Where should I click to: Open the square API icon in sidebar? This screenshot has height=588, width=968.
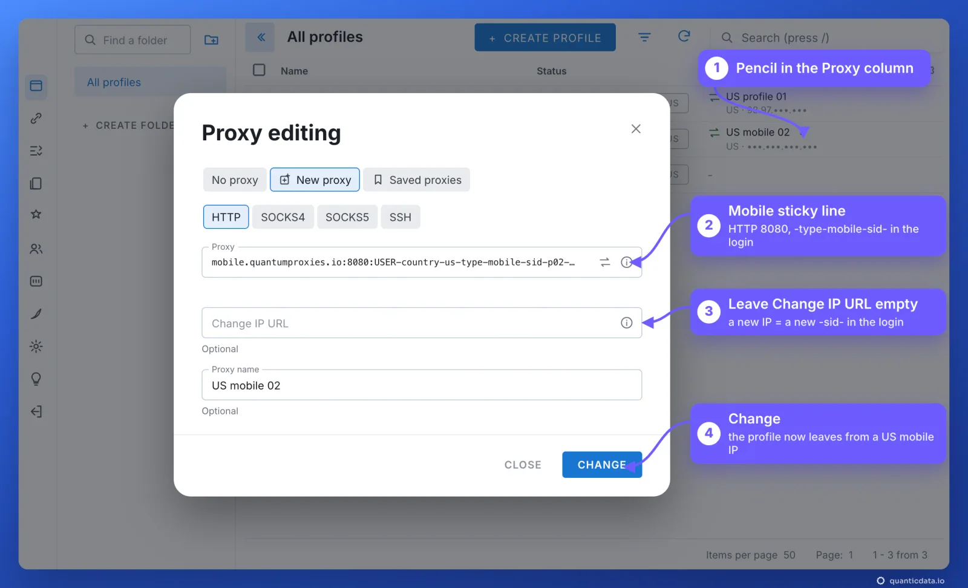(36, 281)
